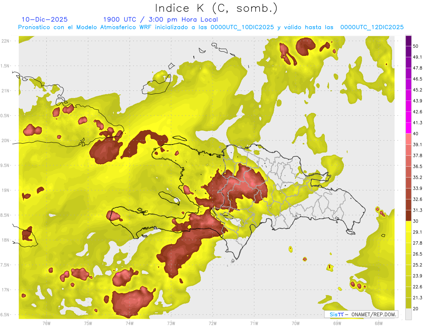The width and height of the screenshot is (425, 328).
Task: Click the '32.6' color scale value
Action: (418, 199)
